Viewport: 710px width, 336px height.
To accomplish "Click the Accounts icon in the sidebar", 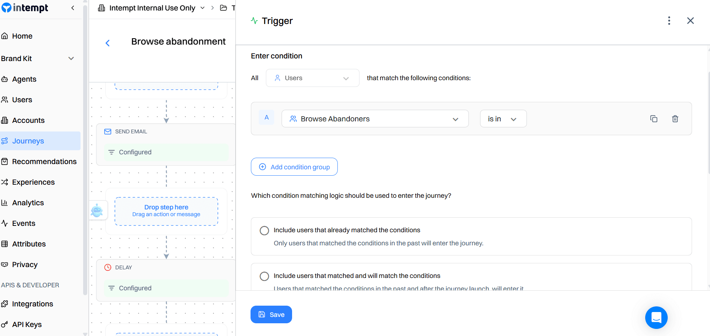I will click(5, 120).
